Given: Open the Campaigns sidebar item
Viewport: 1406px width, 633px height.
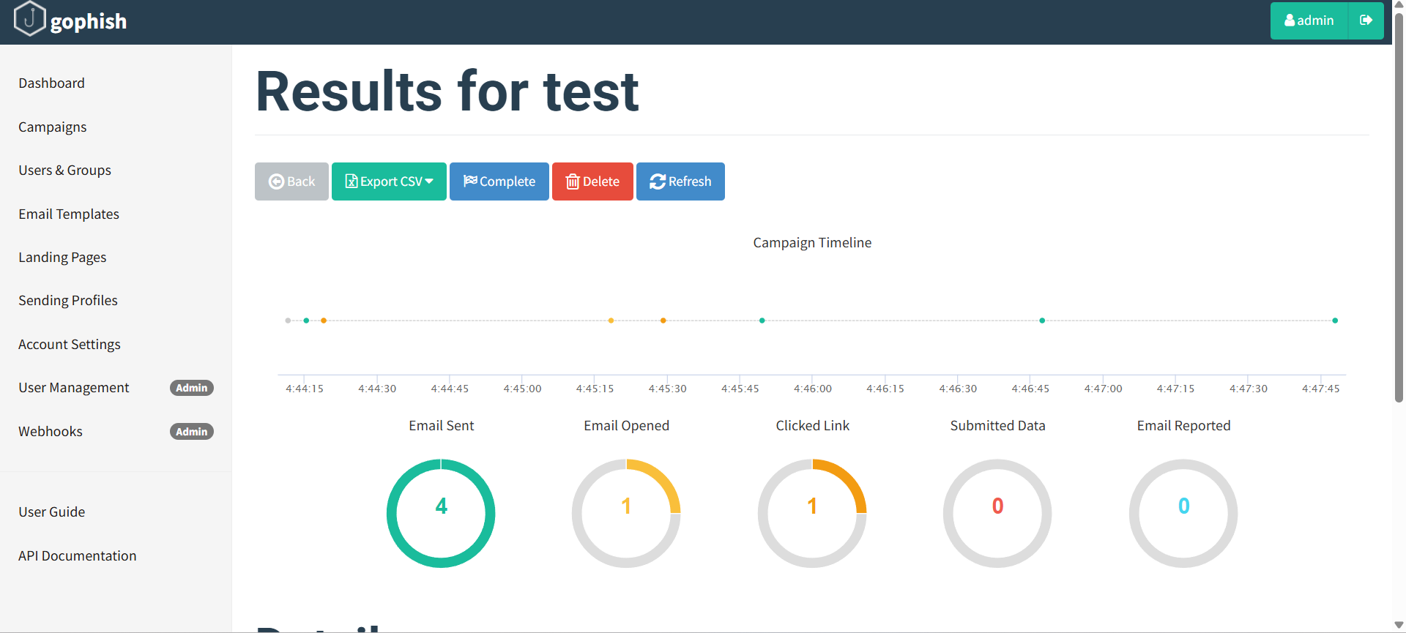Looking at the screenshot, I should point(53,127).
